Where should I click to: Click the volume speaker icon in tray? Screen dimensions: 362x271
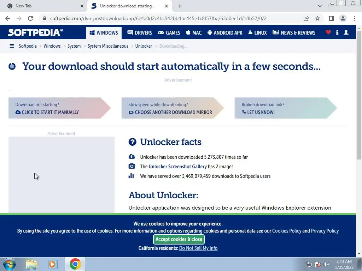[326, 264]
